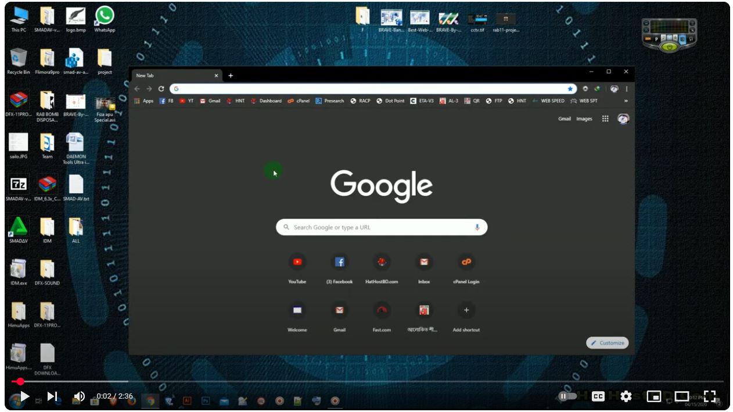The height and width of the screenshot is (412, 733).
Task: Open the Presearch bookmark
Action: [330, 101]
